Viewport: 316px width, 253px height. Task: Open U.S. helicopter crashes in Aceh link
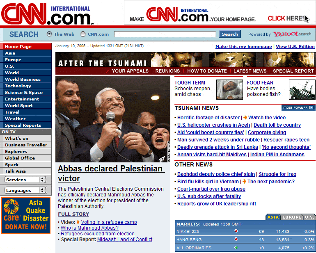pyautogui.click(x=213, y=125)
